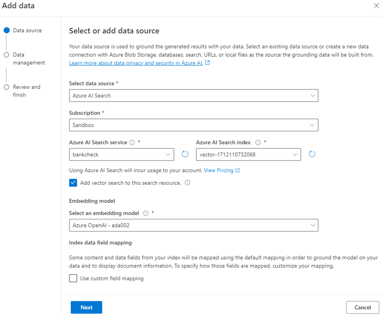Close the Add data dialog
382x316 pixels.
point(376,6)
